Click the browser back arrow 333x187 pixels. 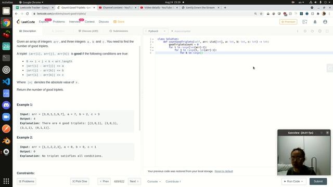(16, 14)
